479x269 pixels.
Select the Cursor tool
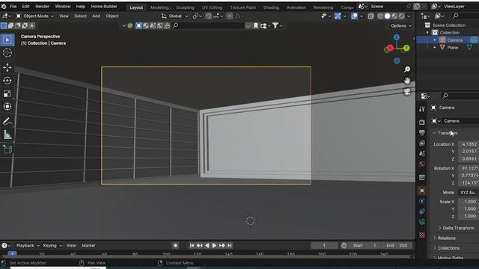pyautogui.click(x=7, y=53)
